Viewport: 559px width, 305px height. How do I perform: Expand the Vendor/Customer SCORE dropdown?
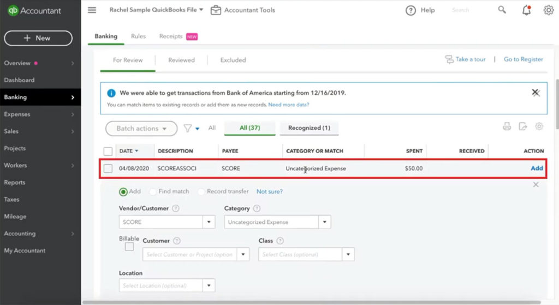[209, 222]
